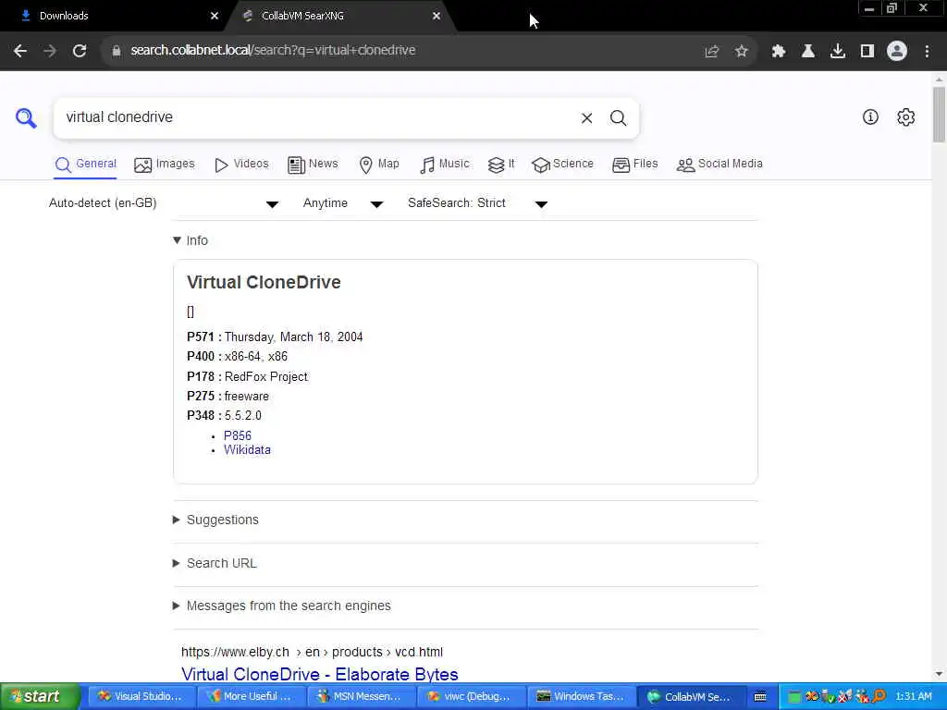Expand the Suggestions section
This screenshot has height=710, width=947.
(215, 520)
